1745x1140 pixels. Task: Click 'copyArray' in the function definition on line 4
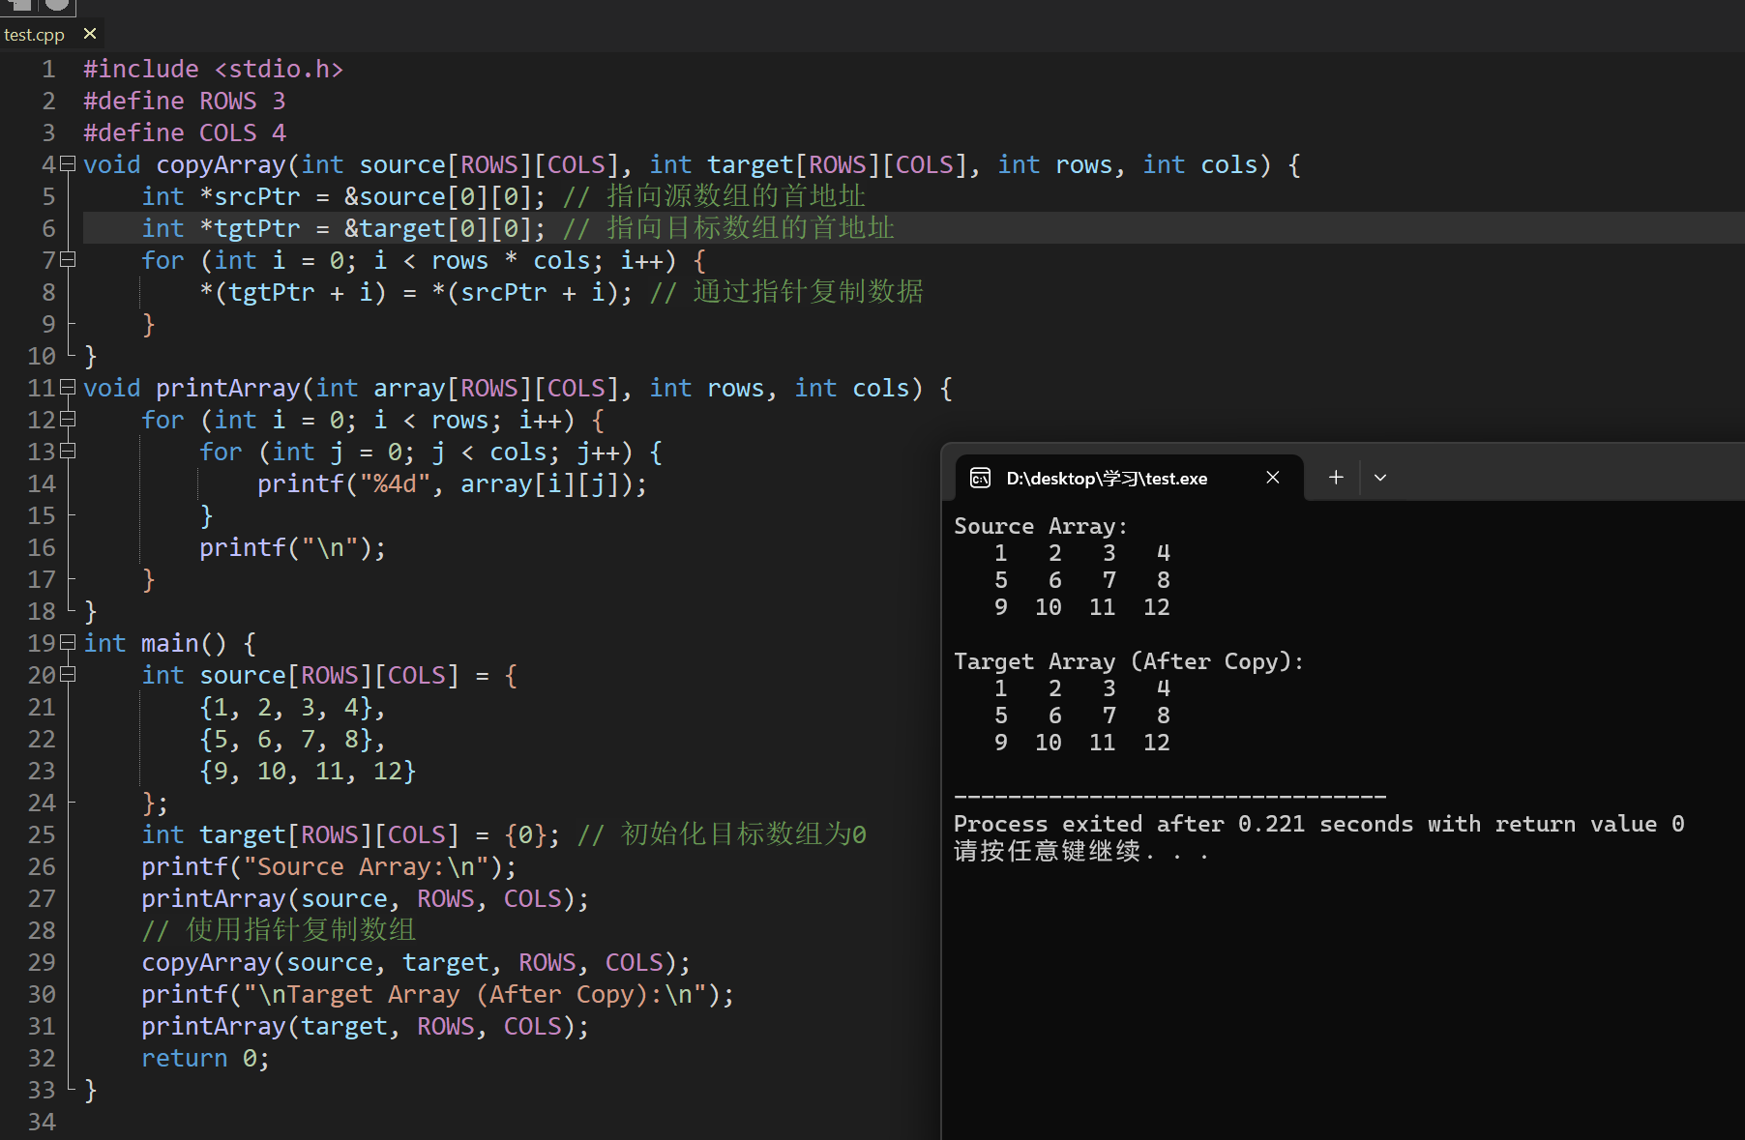click(221, 165)
